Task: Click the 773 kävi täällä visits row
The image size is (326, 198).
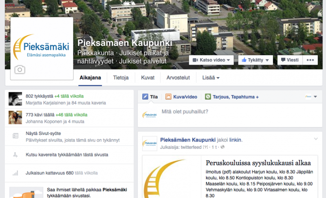Action: click(69, 117)
